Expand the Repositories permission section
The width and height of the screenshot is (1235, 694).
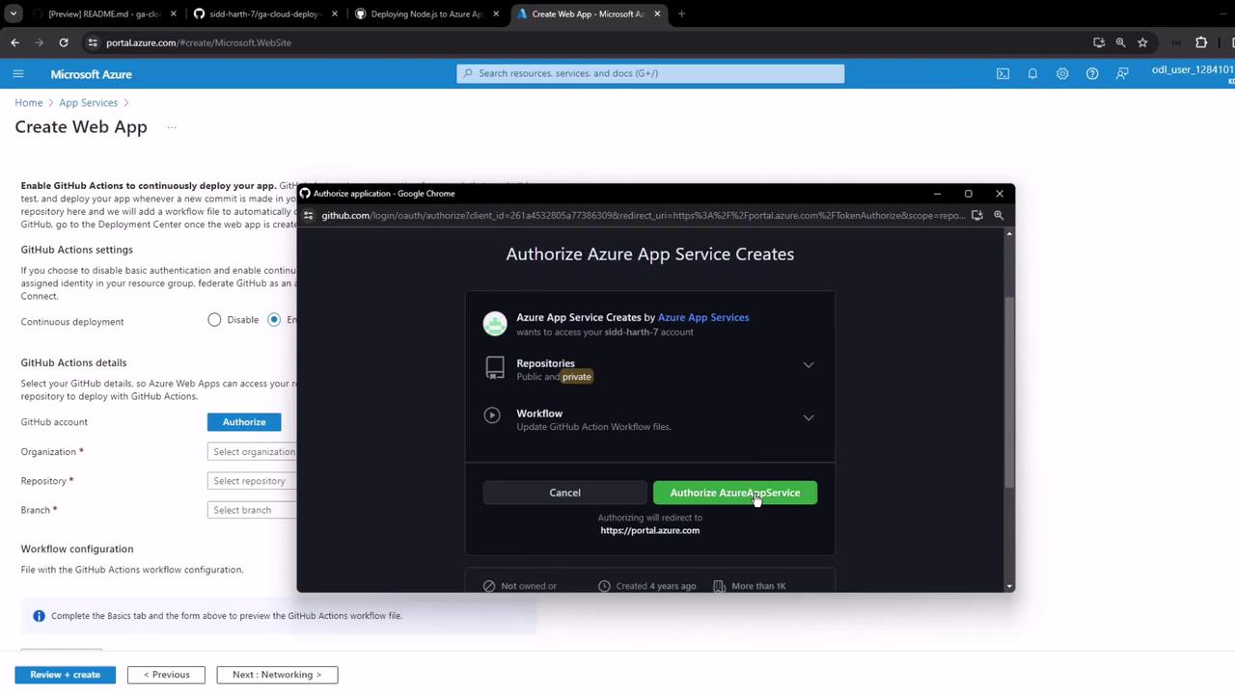[x=809, y=365]
